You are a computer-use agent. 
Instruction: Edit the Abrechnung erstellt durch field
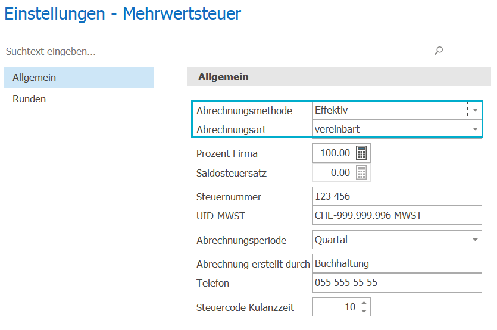tap(397, 263)
